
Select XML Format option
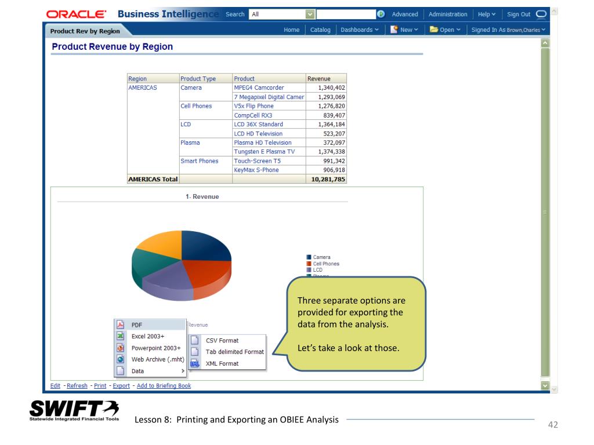tap(227, 363)
